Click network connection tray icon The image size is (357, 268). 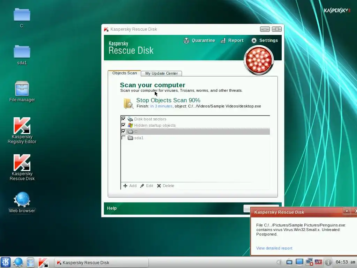pyautogui.click(x=309, y=262)
